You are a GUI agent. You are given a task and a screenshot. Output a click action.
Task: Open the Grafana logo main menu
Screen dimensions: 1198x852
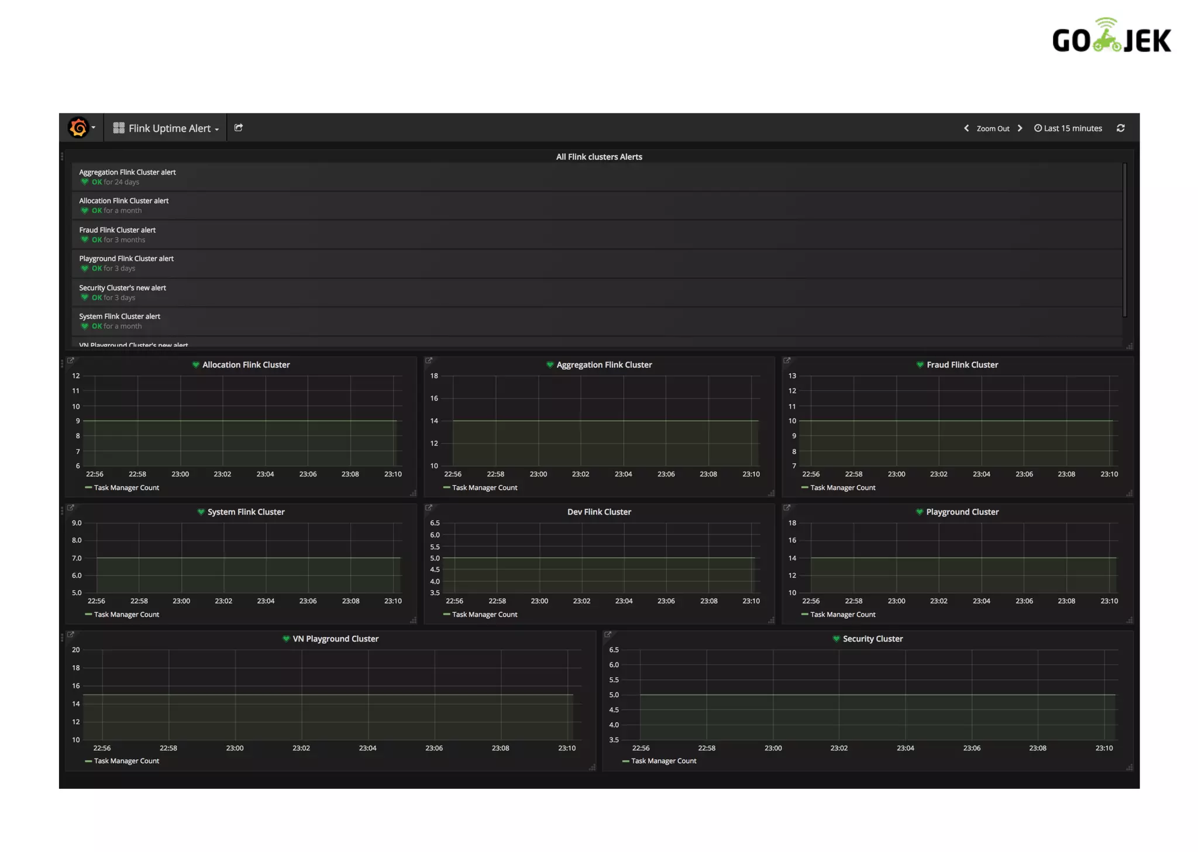(x=79, y=127)
